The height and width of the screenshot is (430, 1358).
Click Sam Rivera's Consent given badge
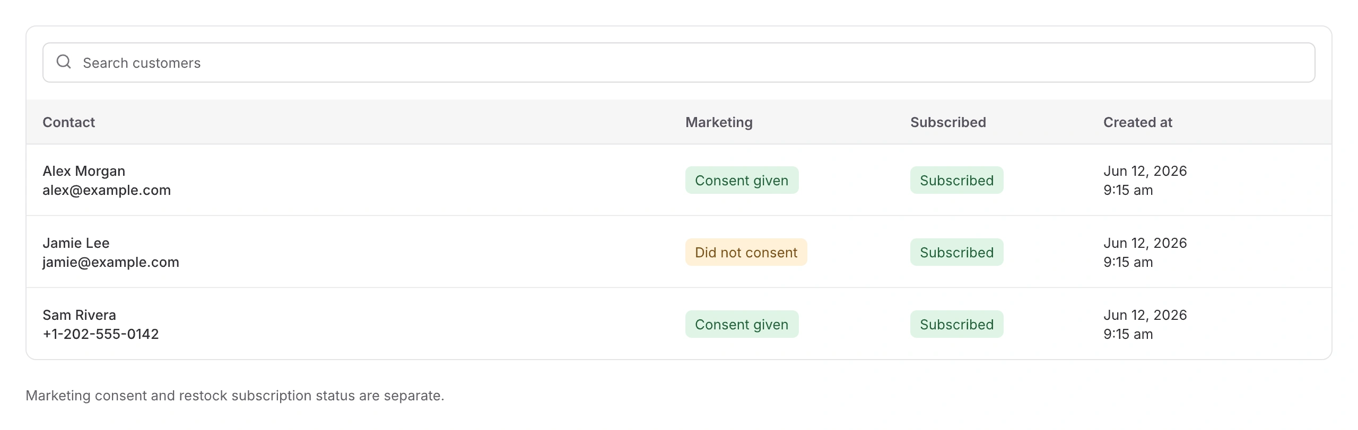(742, 324)
